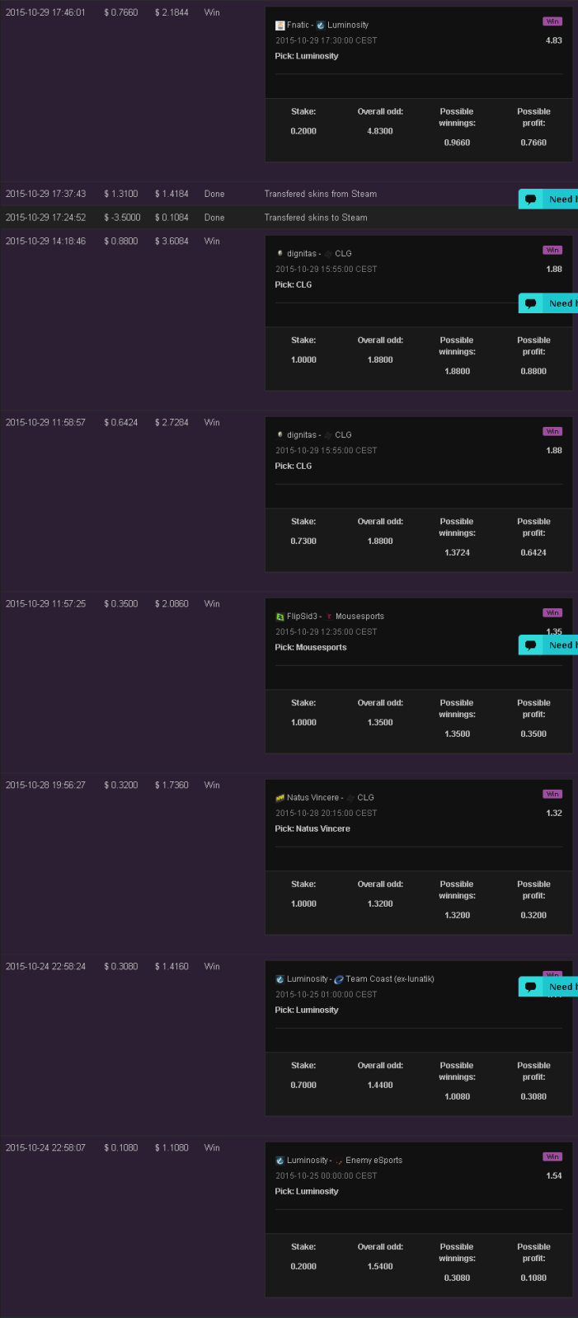Click 'Pick: Mousesports' label

pos(311,648)
